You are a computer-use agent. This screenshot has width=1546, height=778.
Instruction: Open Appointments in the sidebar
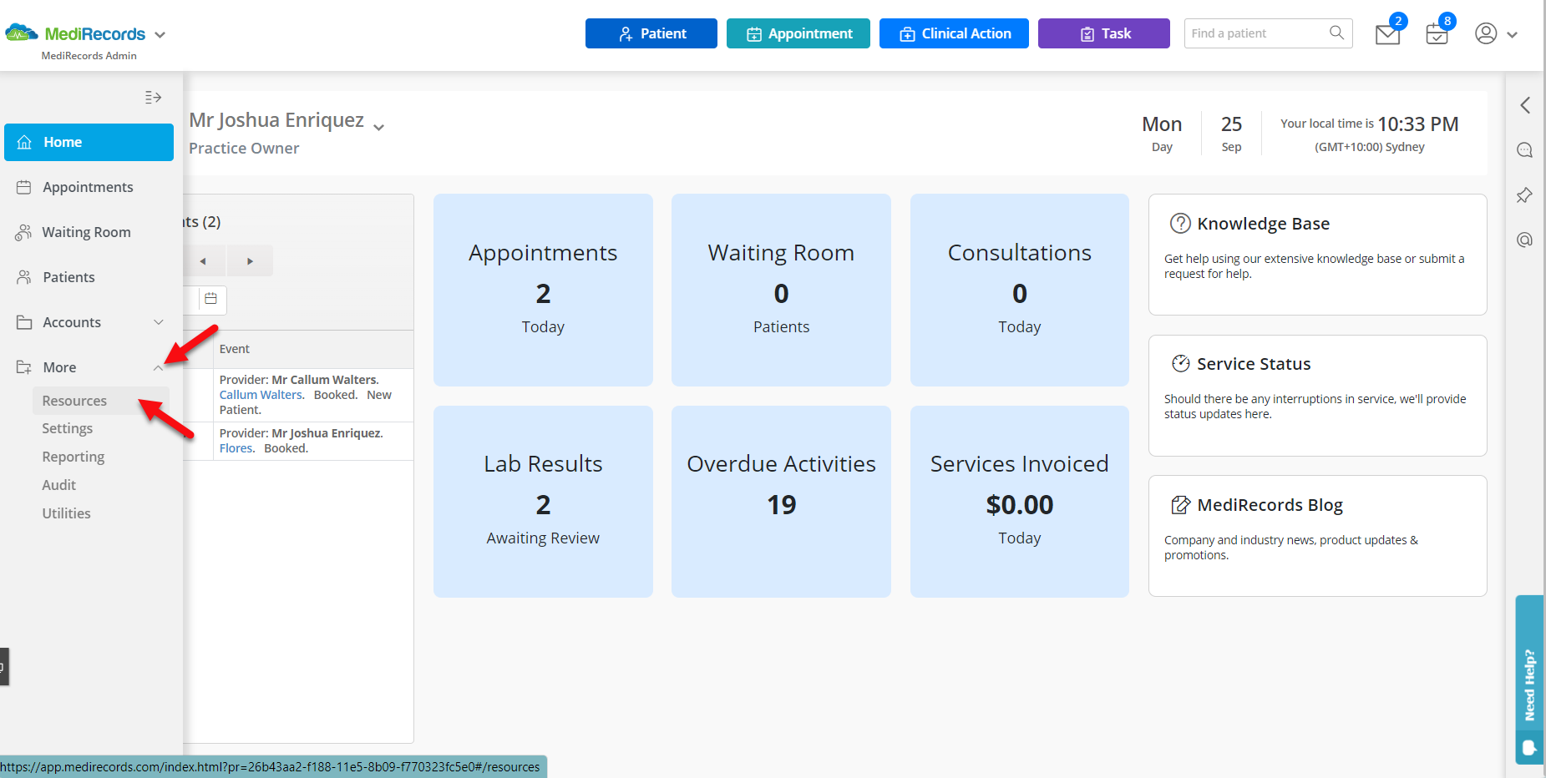[89, 187]
